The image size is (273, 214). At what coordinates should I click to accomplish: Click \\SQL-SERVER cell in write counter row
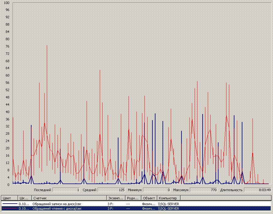point(169,204)
